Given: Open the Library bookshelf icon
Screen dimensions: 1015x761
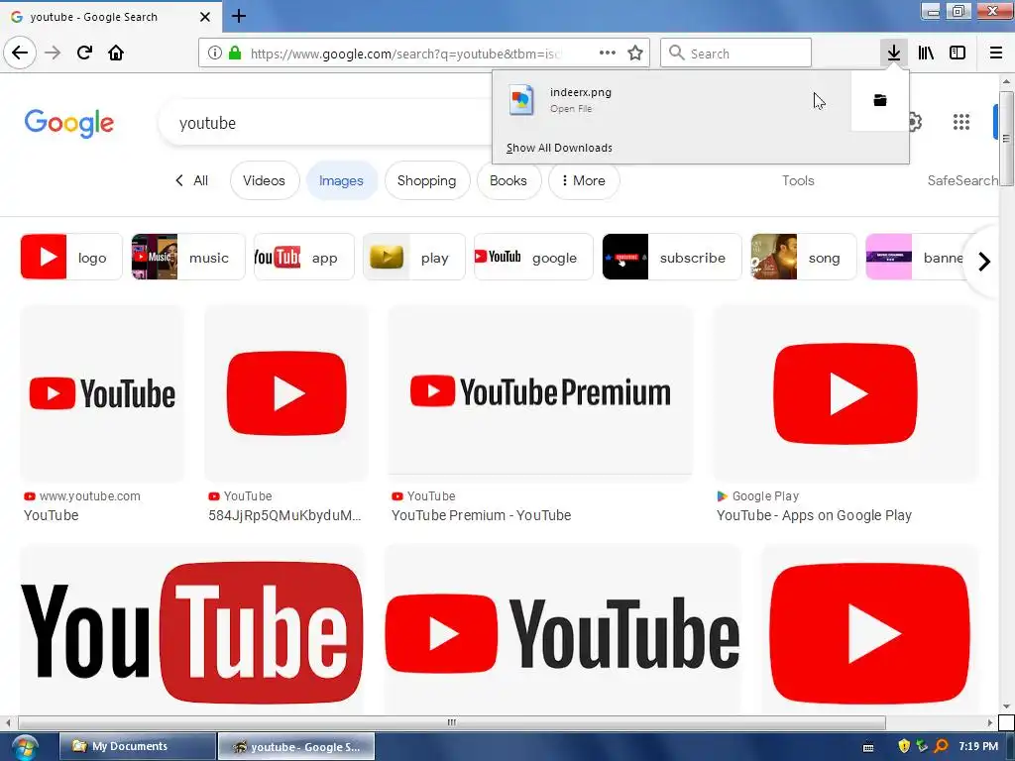Looking at the screenshot, I should 926,53.
